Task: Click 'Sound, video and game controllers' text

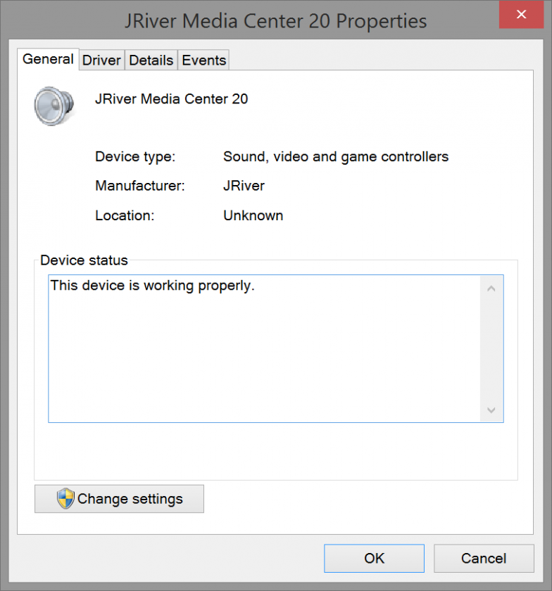Action: [x=336, y=157]
